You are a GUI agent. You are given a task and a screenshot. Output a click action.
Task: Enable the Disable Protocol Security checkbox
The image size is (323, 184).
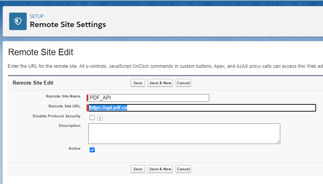point(92,118)
